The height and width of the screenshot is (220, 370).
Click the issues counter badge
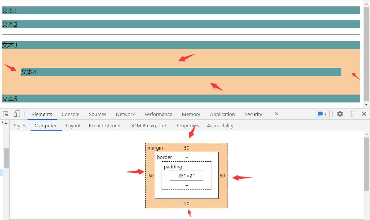click(322, 114)
